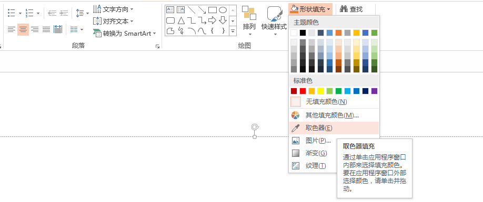Open the 快速样式 quick styles gallery
Screen dimensions: 483x202
point(274,20)
